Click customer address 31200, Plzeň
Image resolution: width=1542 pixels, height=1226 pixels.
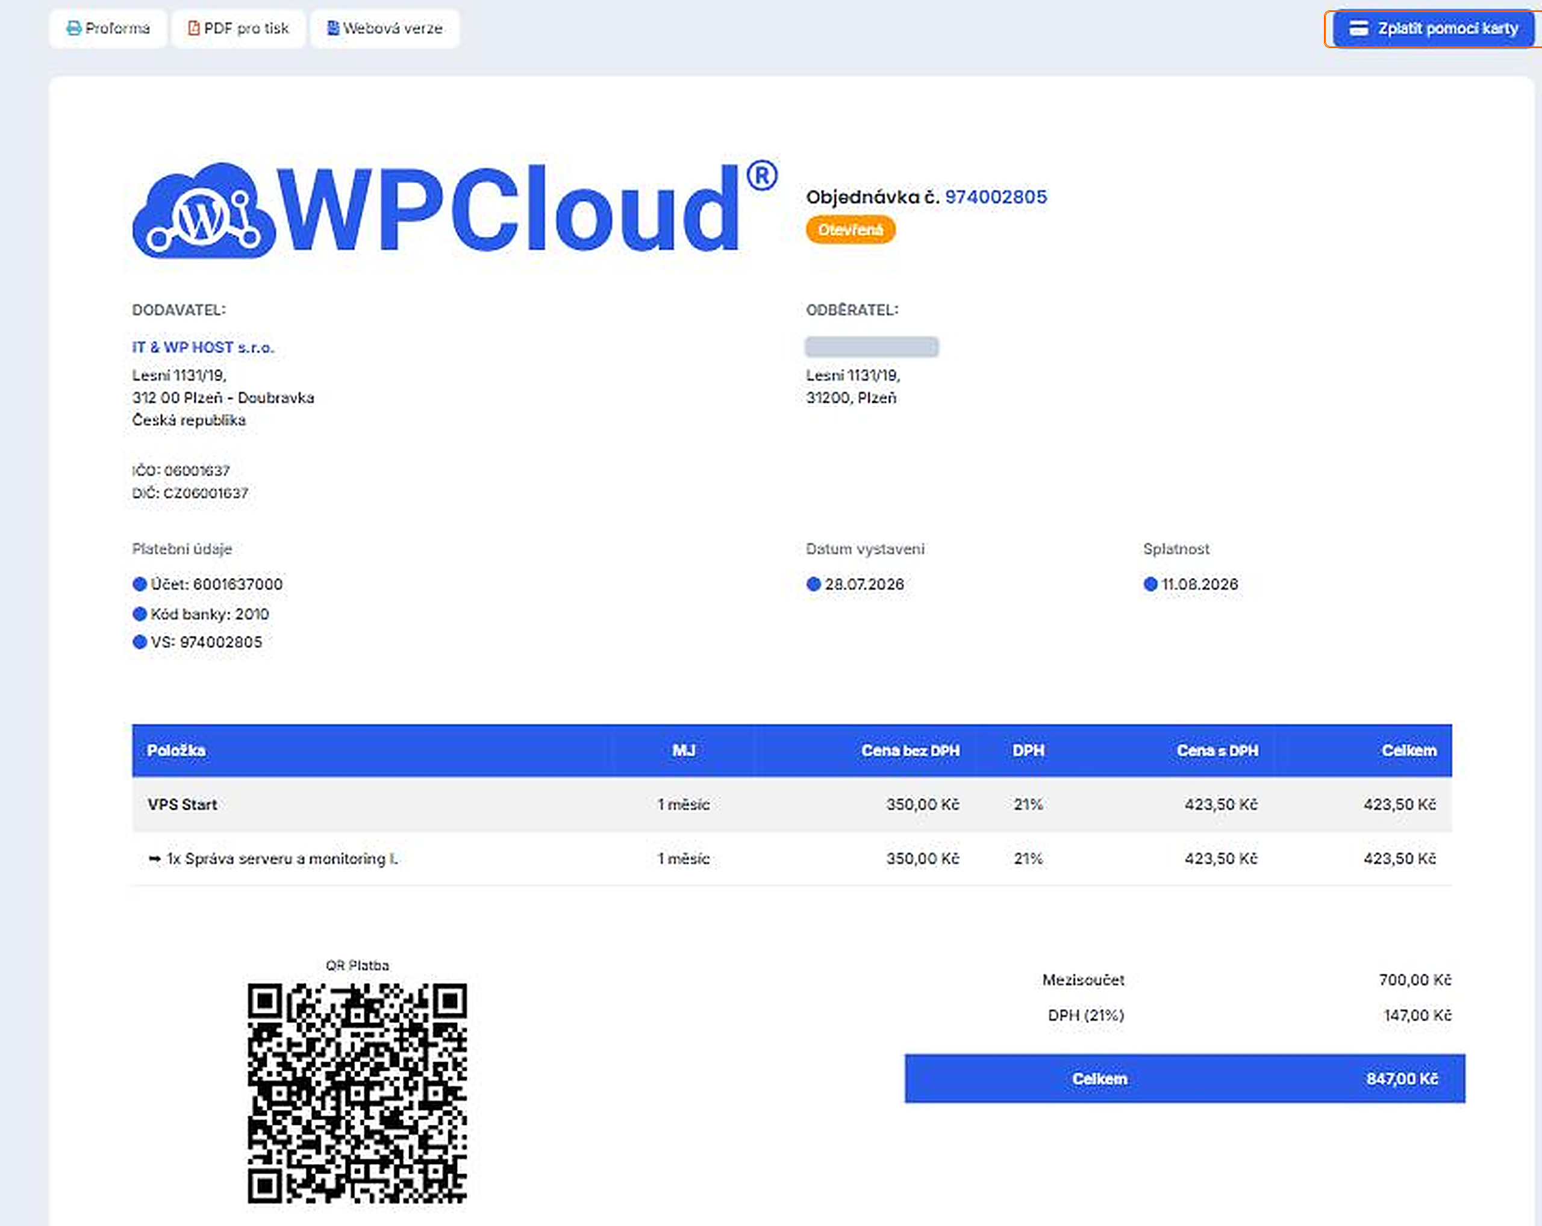pyautogui.click(x=851, y=397)
